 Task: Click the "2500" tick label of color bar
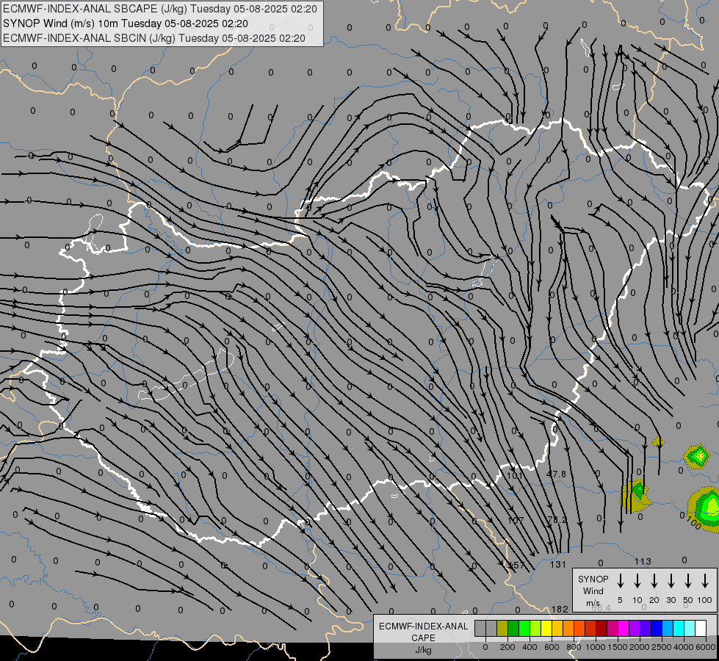pos(662,647)
